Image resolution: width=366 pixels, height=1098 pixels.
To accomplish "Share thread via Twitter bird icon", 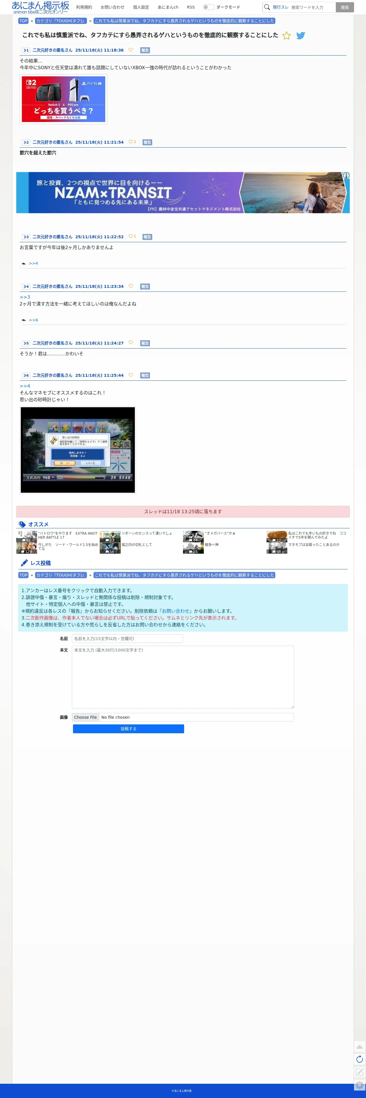I will point(301,36).
